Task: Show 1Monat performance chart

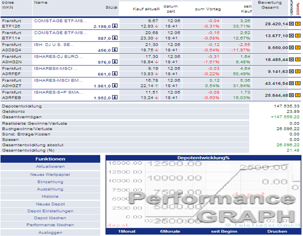Action: 127,231
